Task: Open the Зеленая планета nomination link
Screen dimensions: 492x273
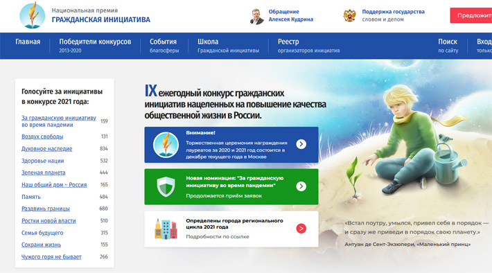Action: 43,173
